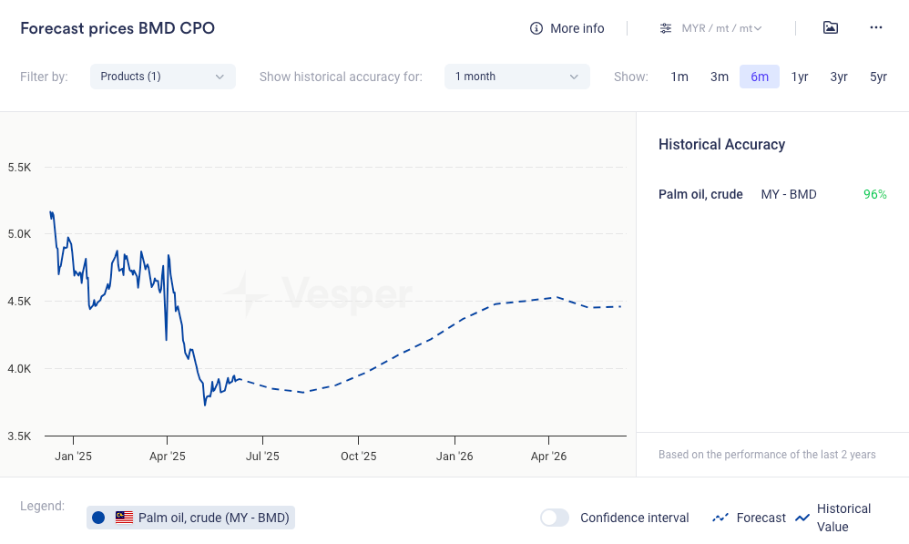Open the 1 month historical accuracy dropdown
909x544 pixels.
click(x=516, y=77)
